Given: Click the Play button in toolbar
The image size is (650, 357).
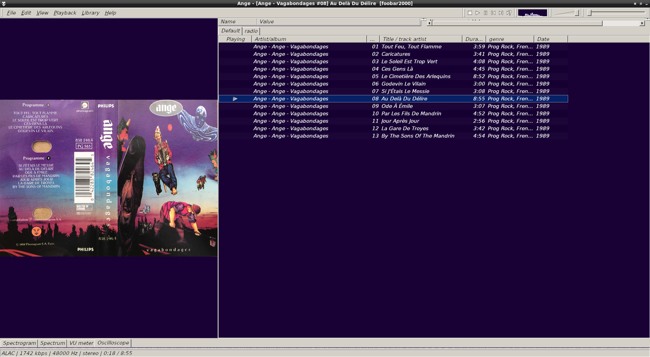Looking at the screenshot, I should click(477, 13).
